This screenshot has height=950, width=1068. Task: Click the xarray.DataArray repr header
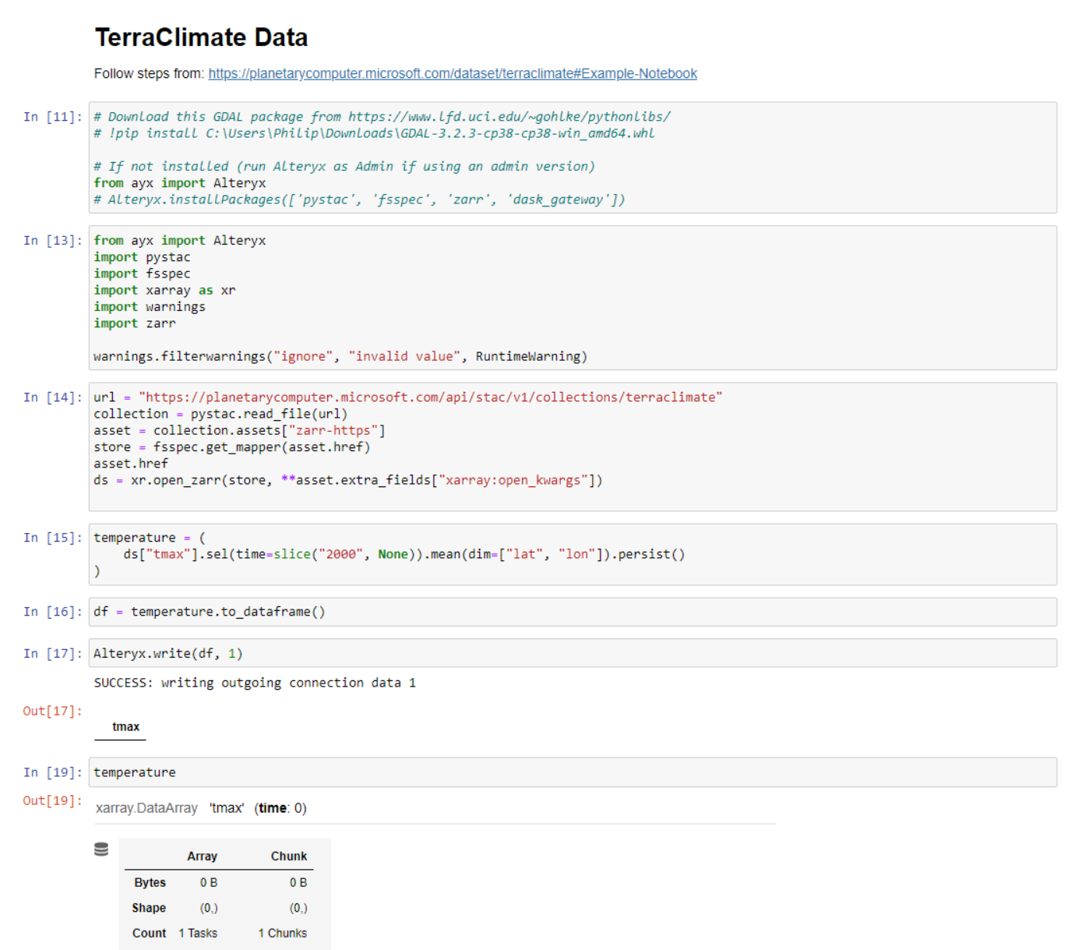click(145, 808)
